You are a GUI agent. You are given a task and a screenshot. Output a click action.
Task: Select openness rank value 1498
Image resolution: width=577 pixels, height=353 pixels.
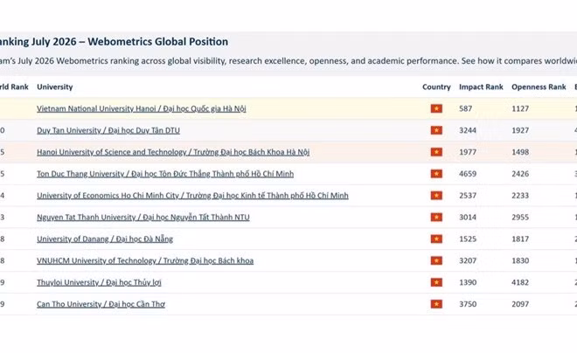tap(520, 152)
